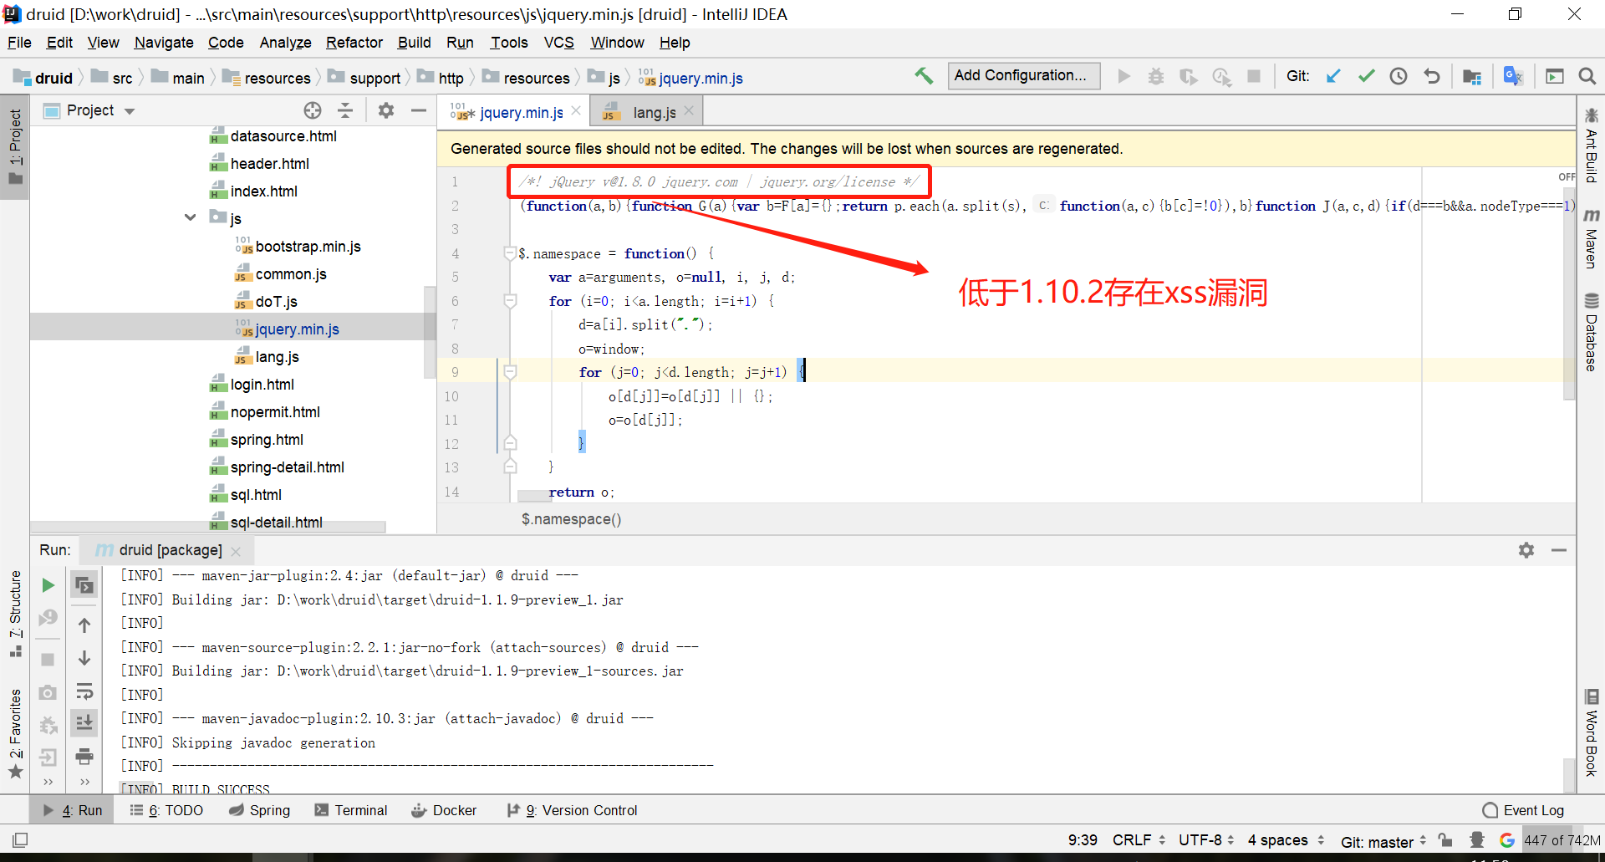The width and height of the screenshot is (1605, 862).
Task: Click the Git Commit checkmark icon
Action: coord(1366,76)
